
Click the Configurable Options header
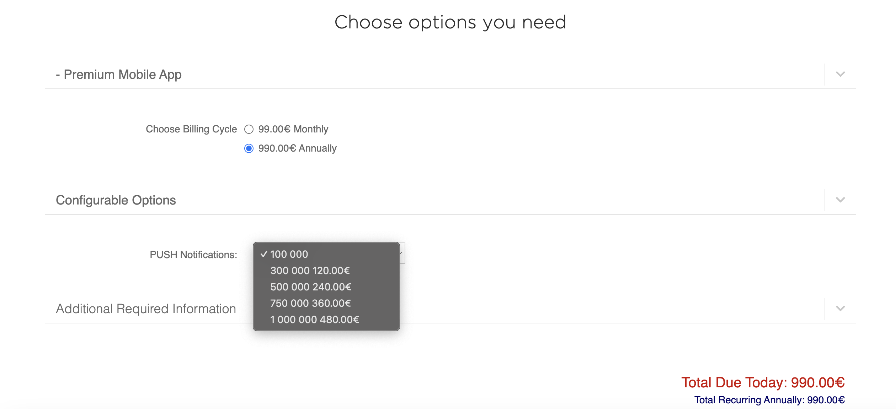point(116,200)
